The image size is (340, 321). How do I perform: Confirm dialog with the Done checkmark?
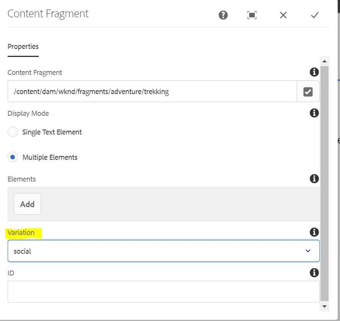click(315, 15)
